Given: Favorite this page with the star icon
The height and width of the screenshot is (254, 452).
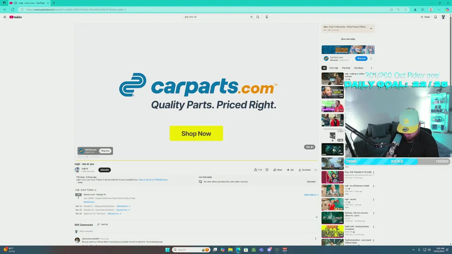Looking at the screenshot, I should [406, 10].
